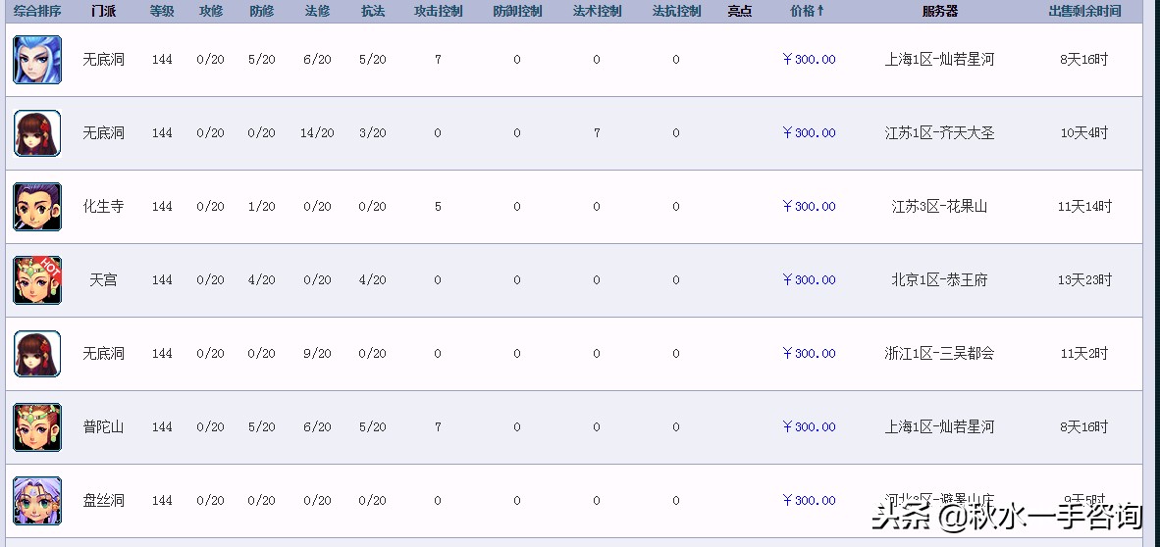Viewport: 1160px width, 547px height.
Task: Open the 浙江1区-三吴都会 character avatar
Action: (x=37, y=354)
